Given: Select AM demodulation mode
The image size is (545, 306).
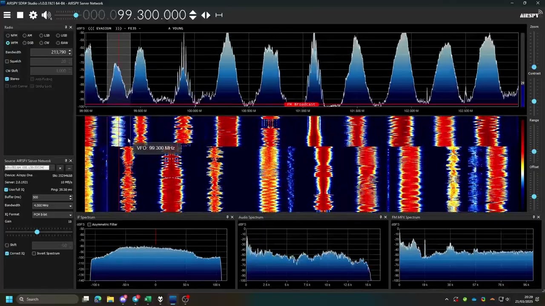Looking at the screenshot, I should (x=27, y=36).
